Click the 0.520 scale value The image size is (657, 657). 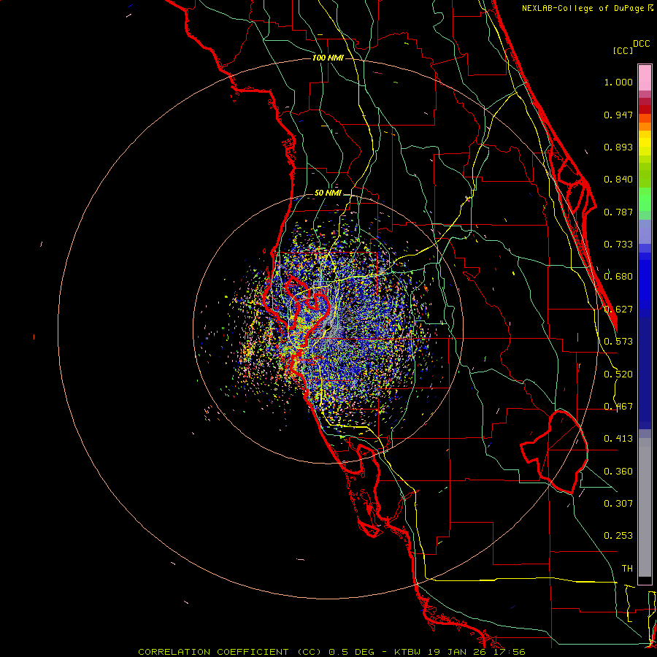(x=618, y=374)
